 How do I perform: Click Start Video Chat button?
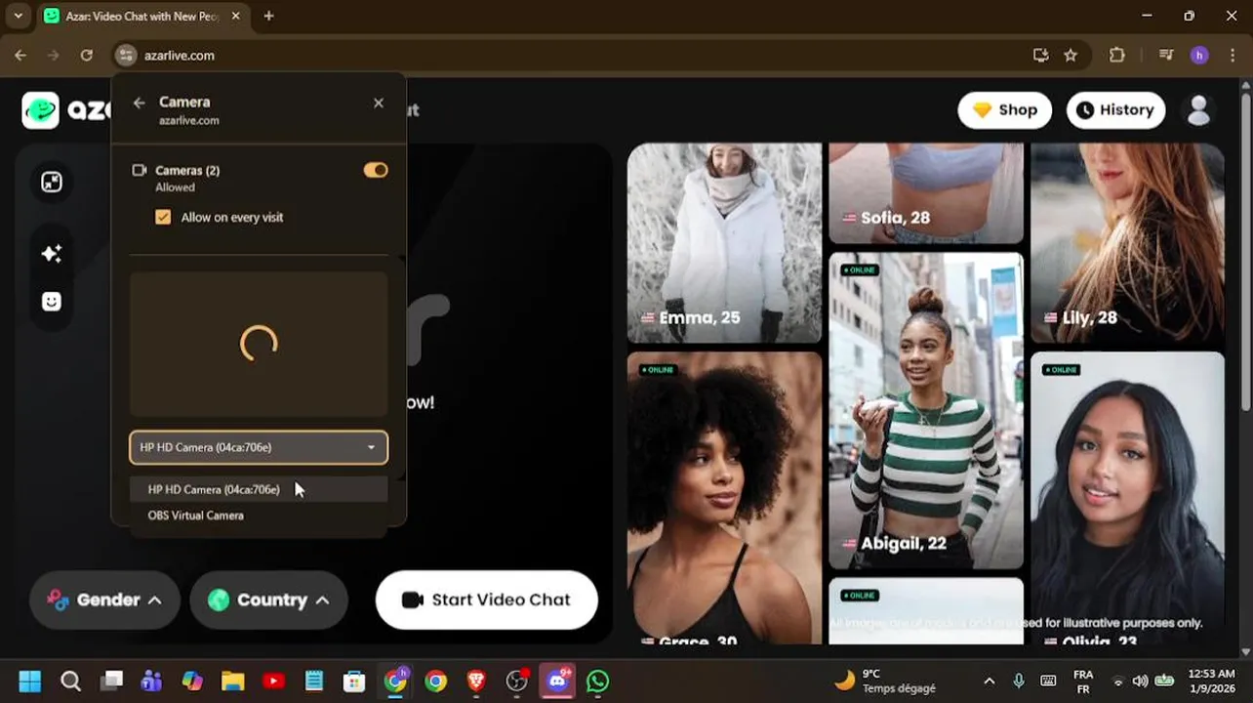click(486, 600)
